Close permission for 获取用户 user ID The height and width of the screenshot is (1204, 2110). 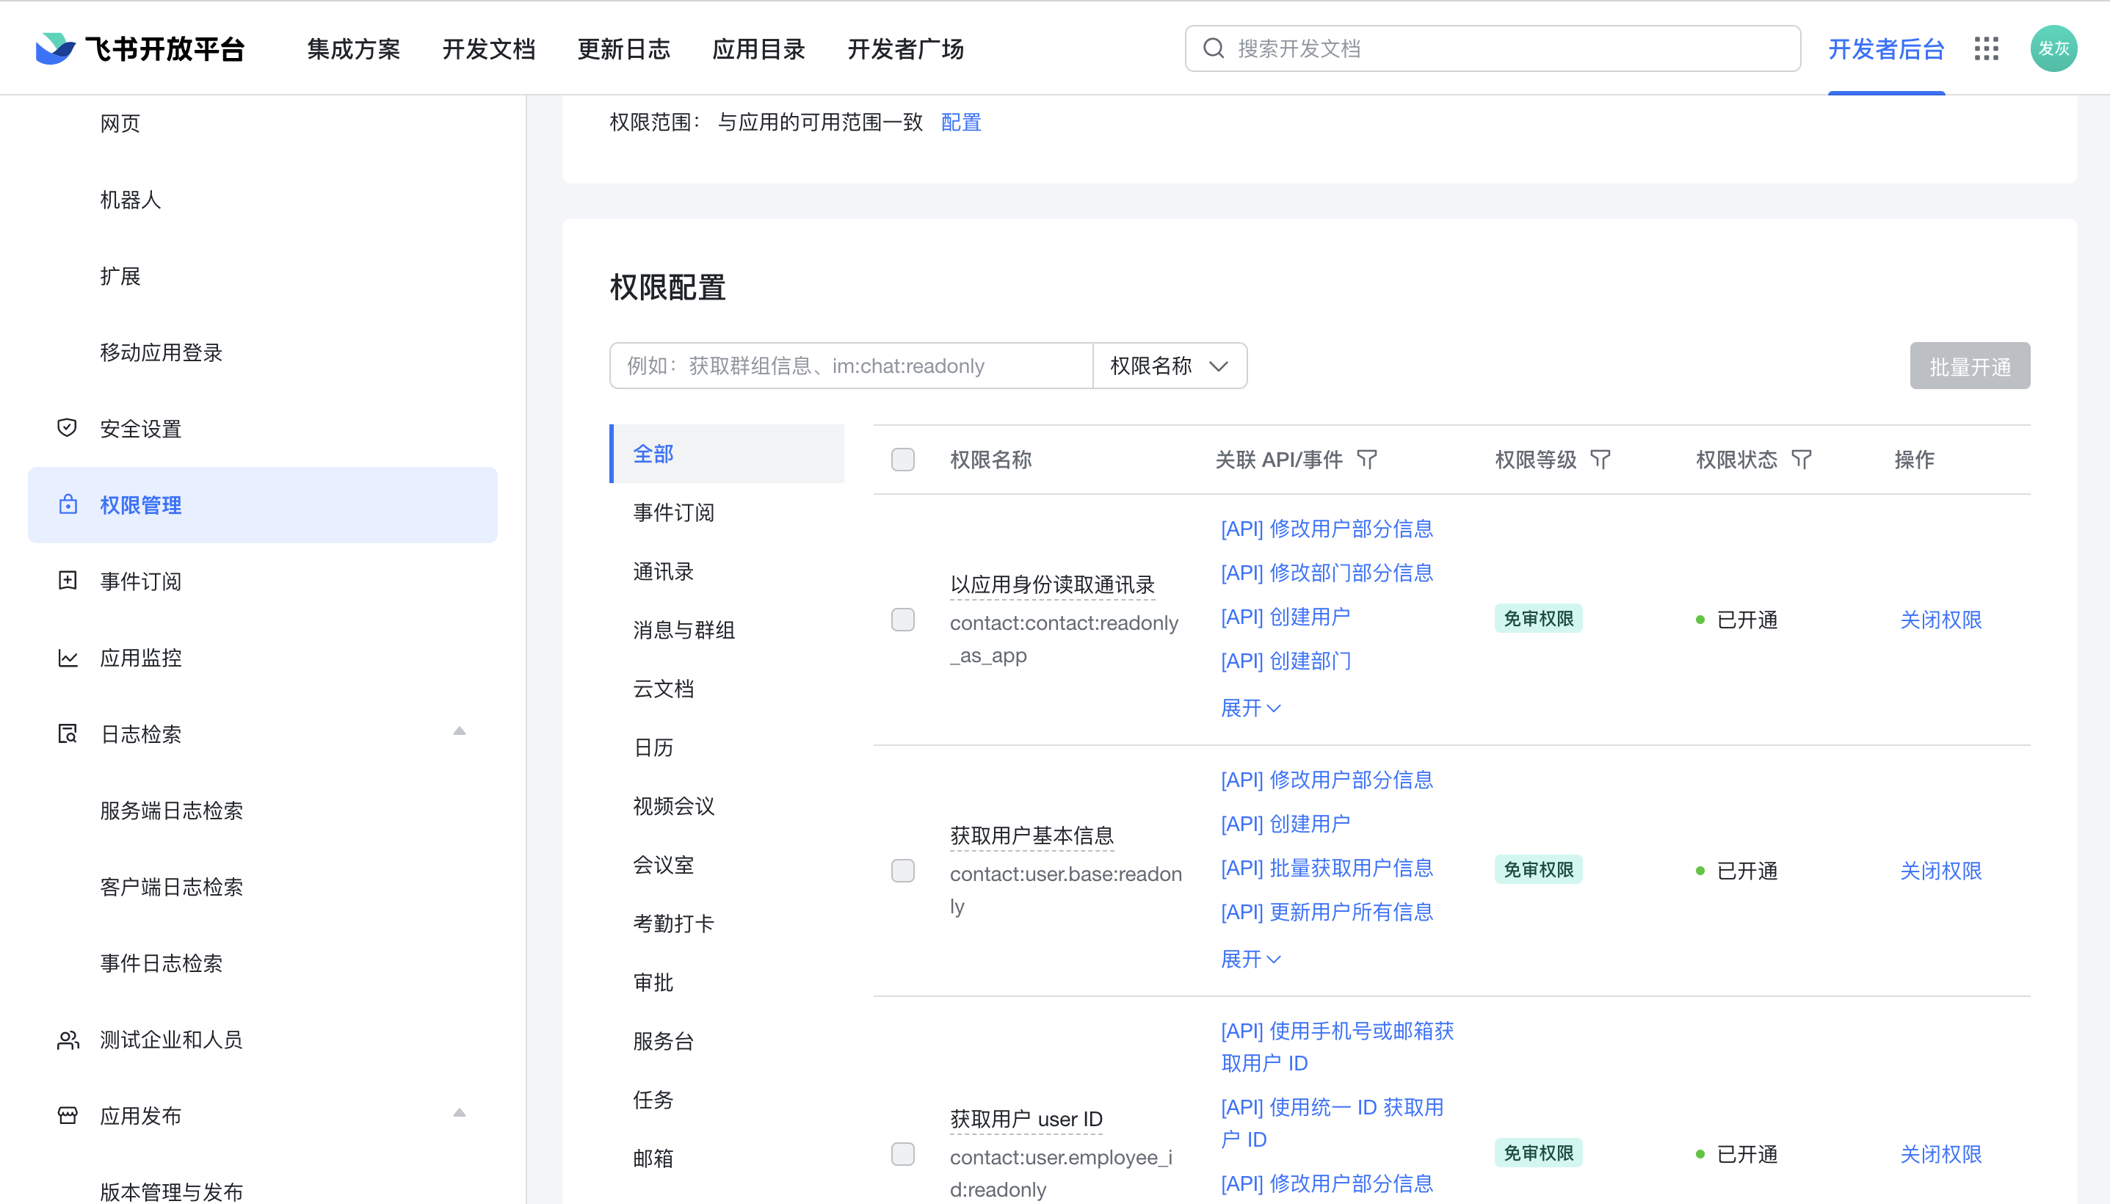(1940, 1154)
